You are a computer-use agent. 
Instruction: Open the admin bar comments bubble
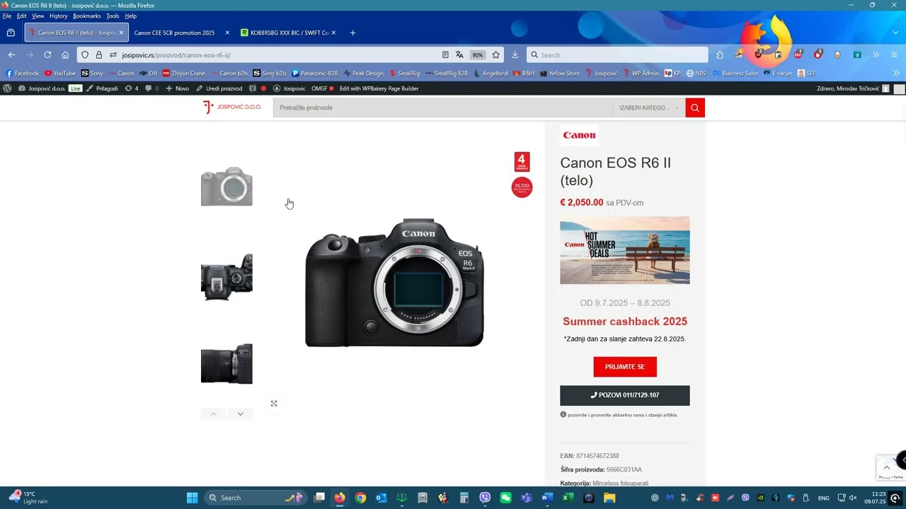pyautogui.click(x=151, y=88)
